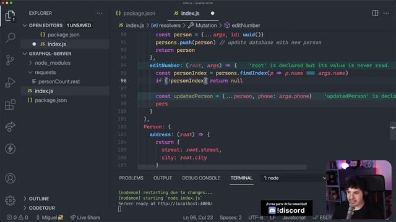Open the Run and Debug view

[10, 82]
